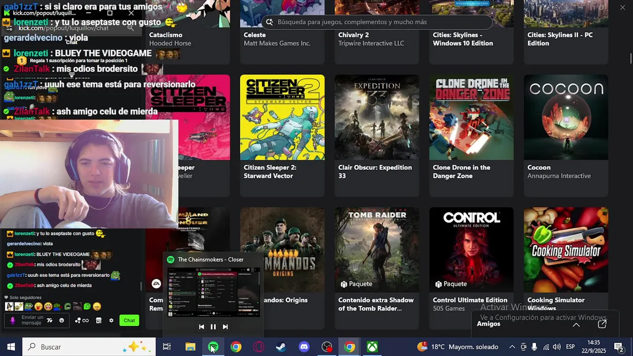Open Chivalry 2 by Tripwire Interactive

377,32
